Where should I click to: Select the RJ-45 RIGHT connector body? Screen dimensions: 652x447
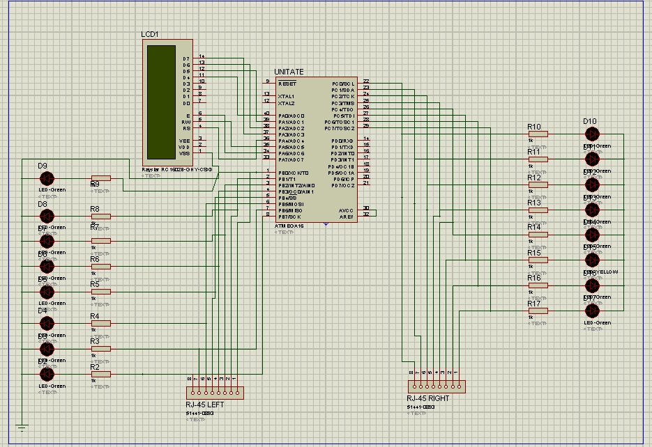tap(437, 386)
